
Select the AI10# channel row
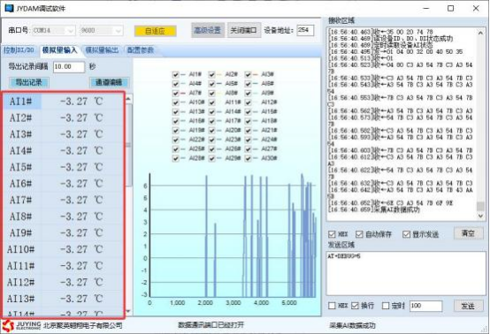pyautogui.click(x=64, y=249)
